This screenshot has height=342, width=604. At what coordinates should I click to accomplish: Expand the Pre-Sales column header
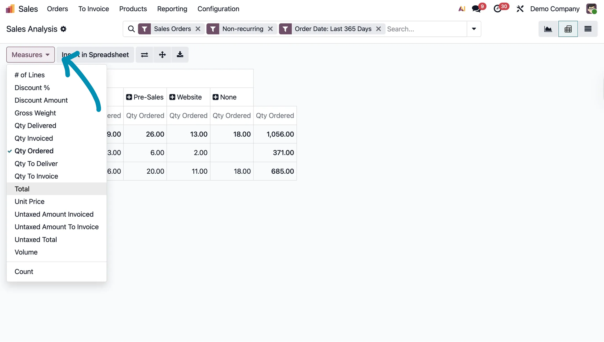[x=145, y=97]
